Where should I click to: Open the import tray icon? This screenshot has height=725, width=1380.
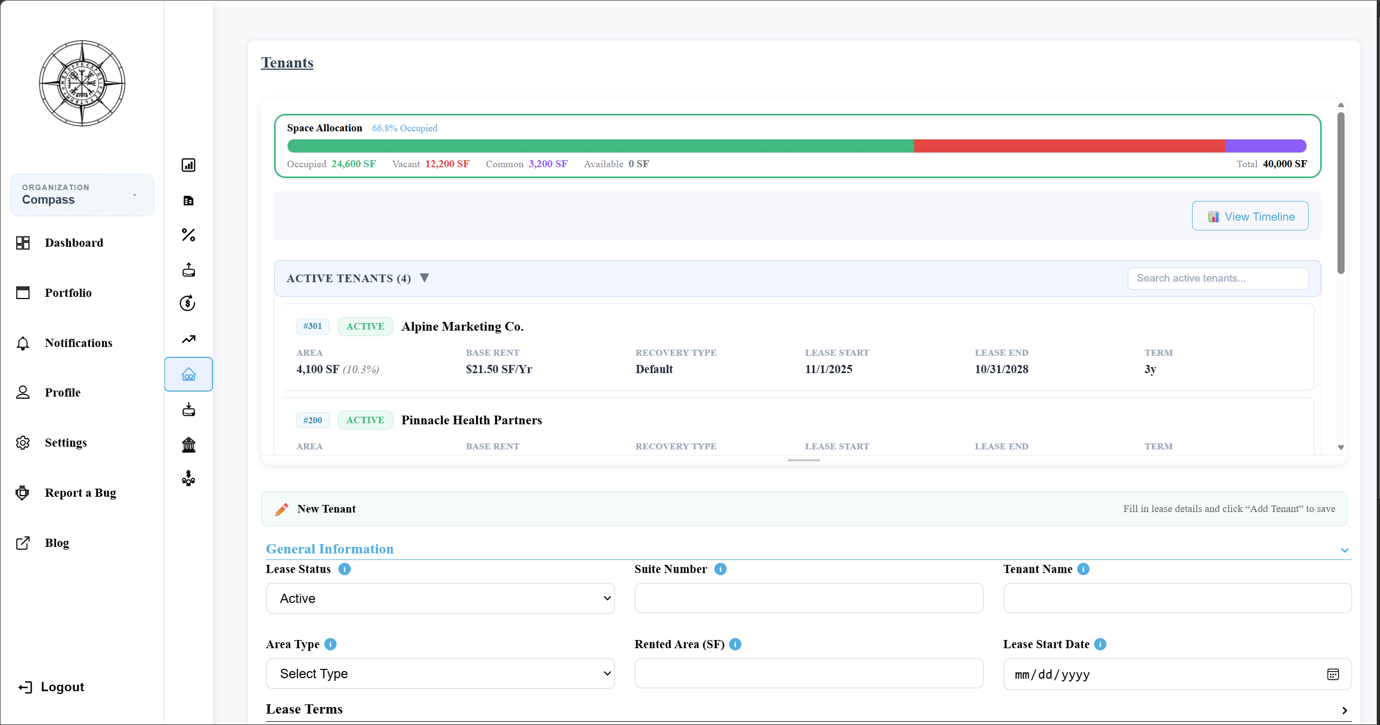189,409
